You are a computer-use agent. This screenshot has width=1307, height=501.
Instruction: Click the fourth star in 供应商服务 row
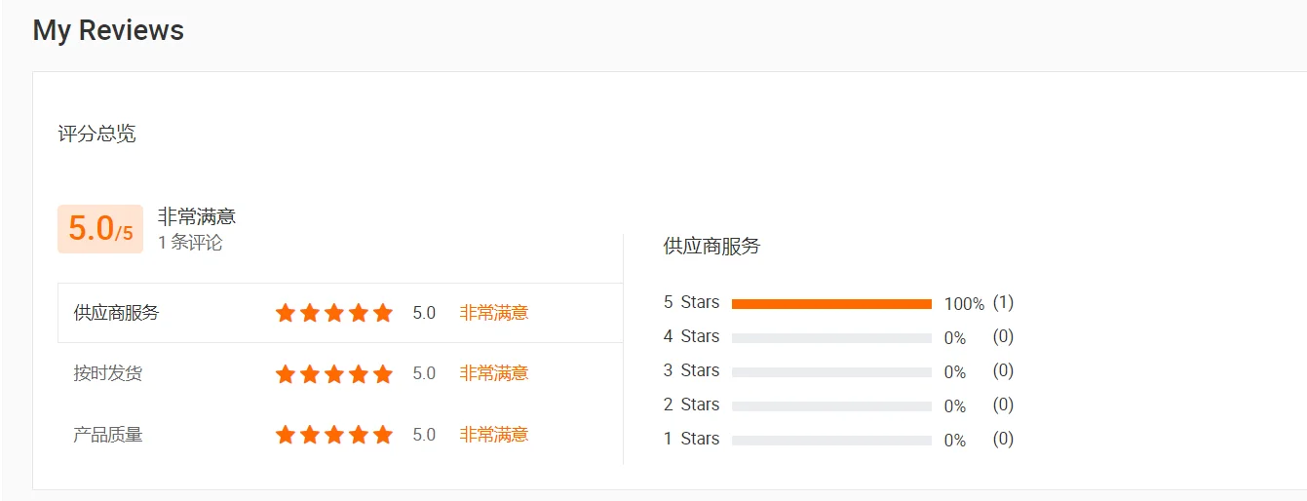(359, 313)
